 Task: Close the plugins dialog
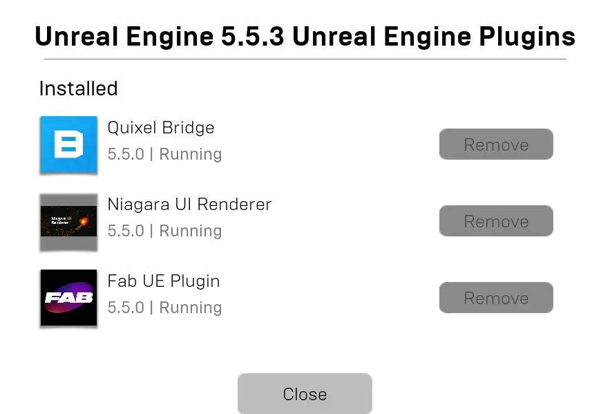coord(305,394)
